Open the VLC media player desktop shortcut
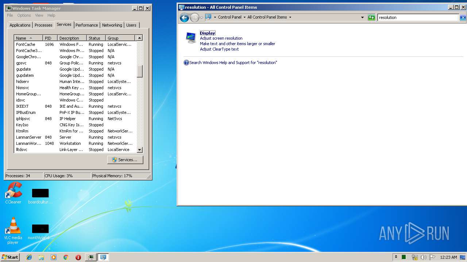This screenshot has height=262, width=467. (13, 231)
